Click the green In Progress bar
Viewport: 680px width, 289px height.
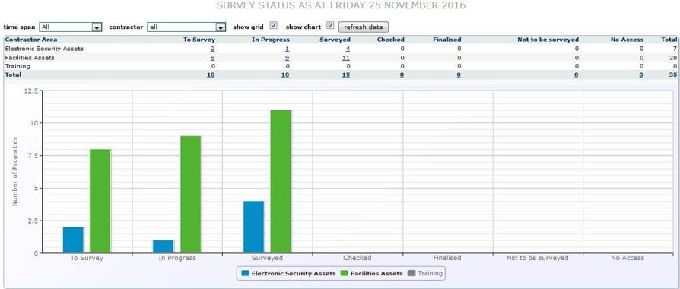coord(191,195)
